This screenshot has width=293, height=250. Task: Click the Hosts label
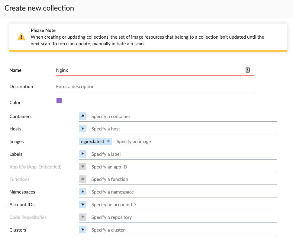pyautogui.click(x=15, y=129)
